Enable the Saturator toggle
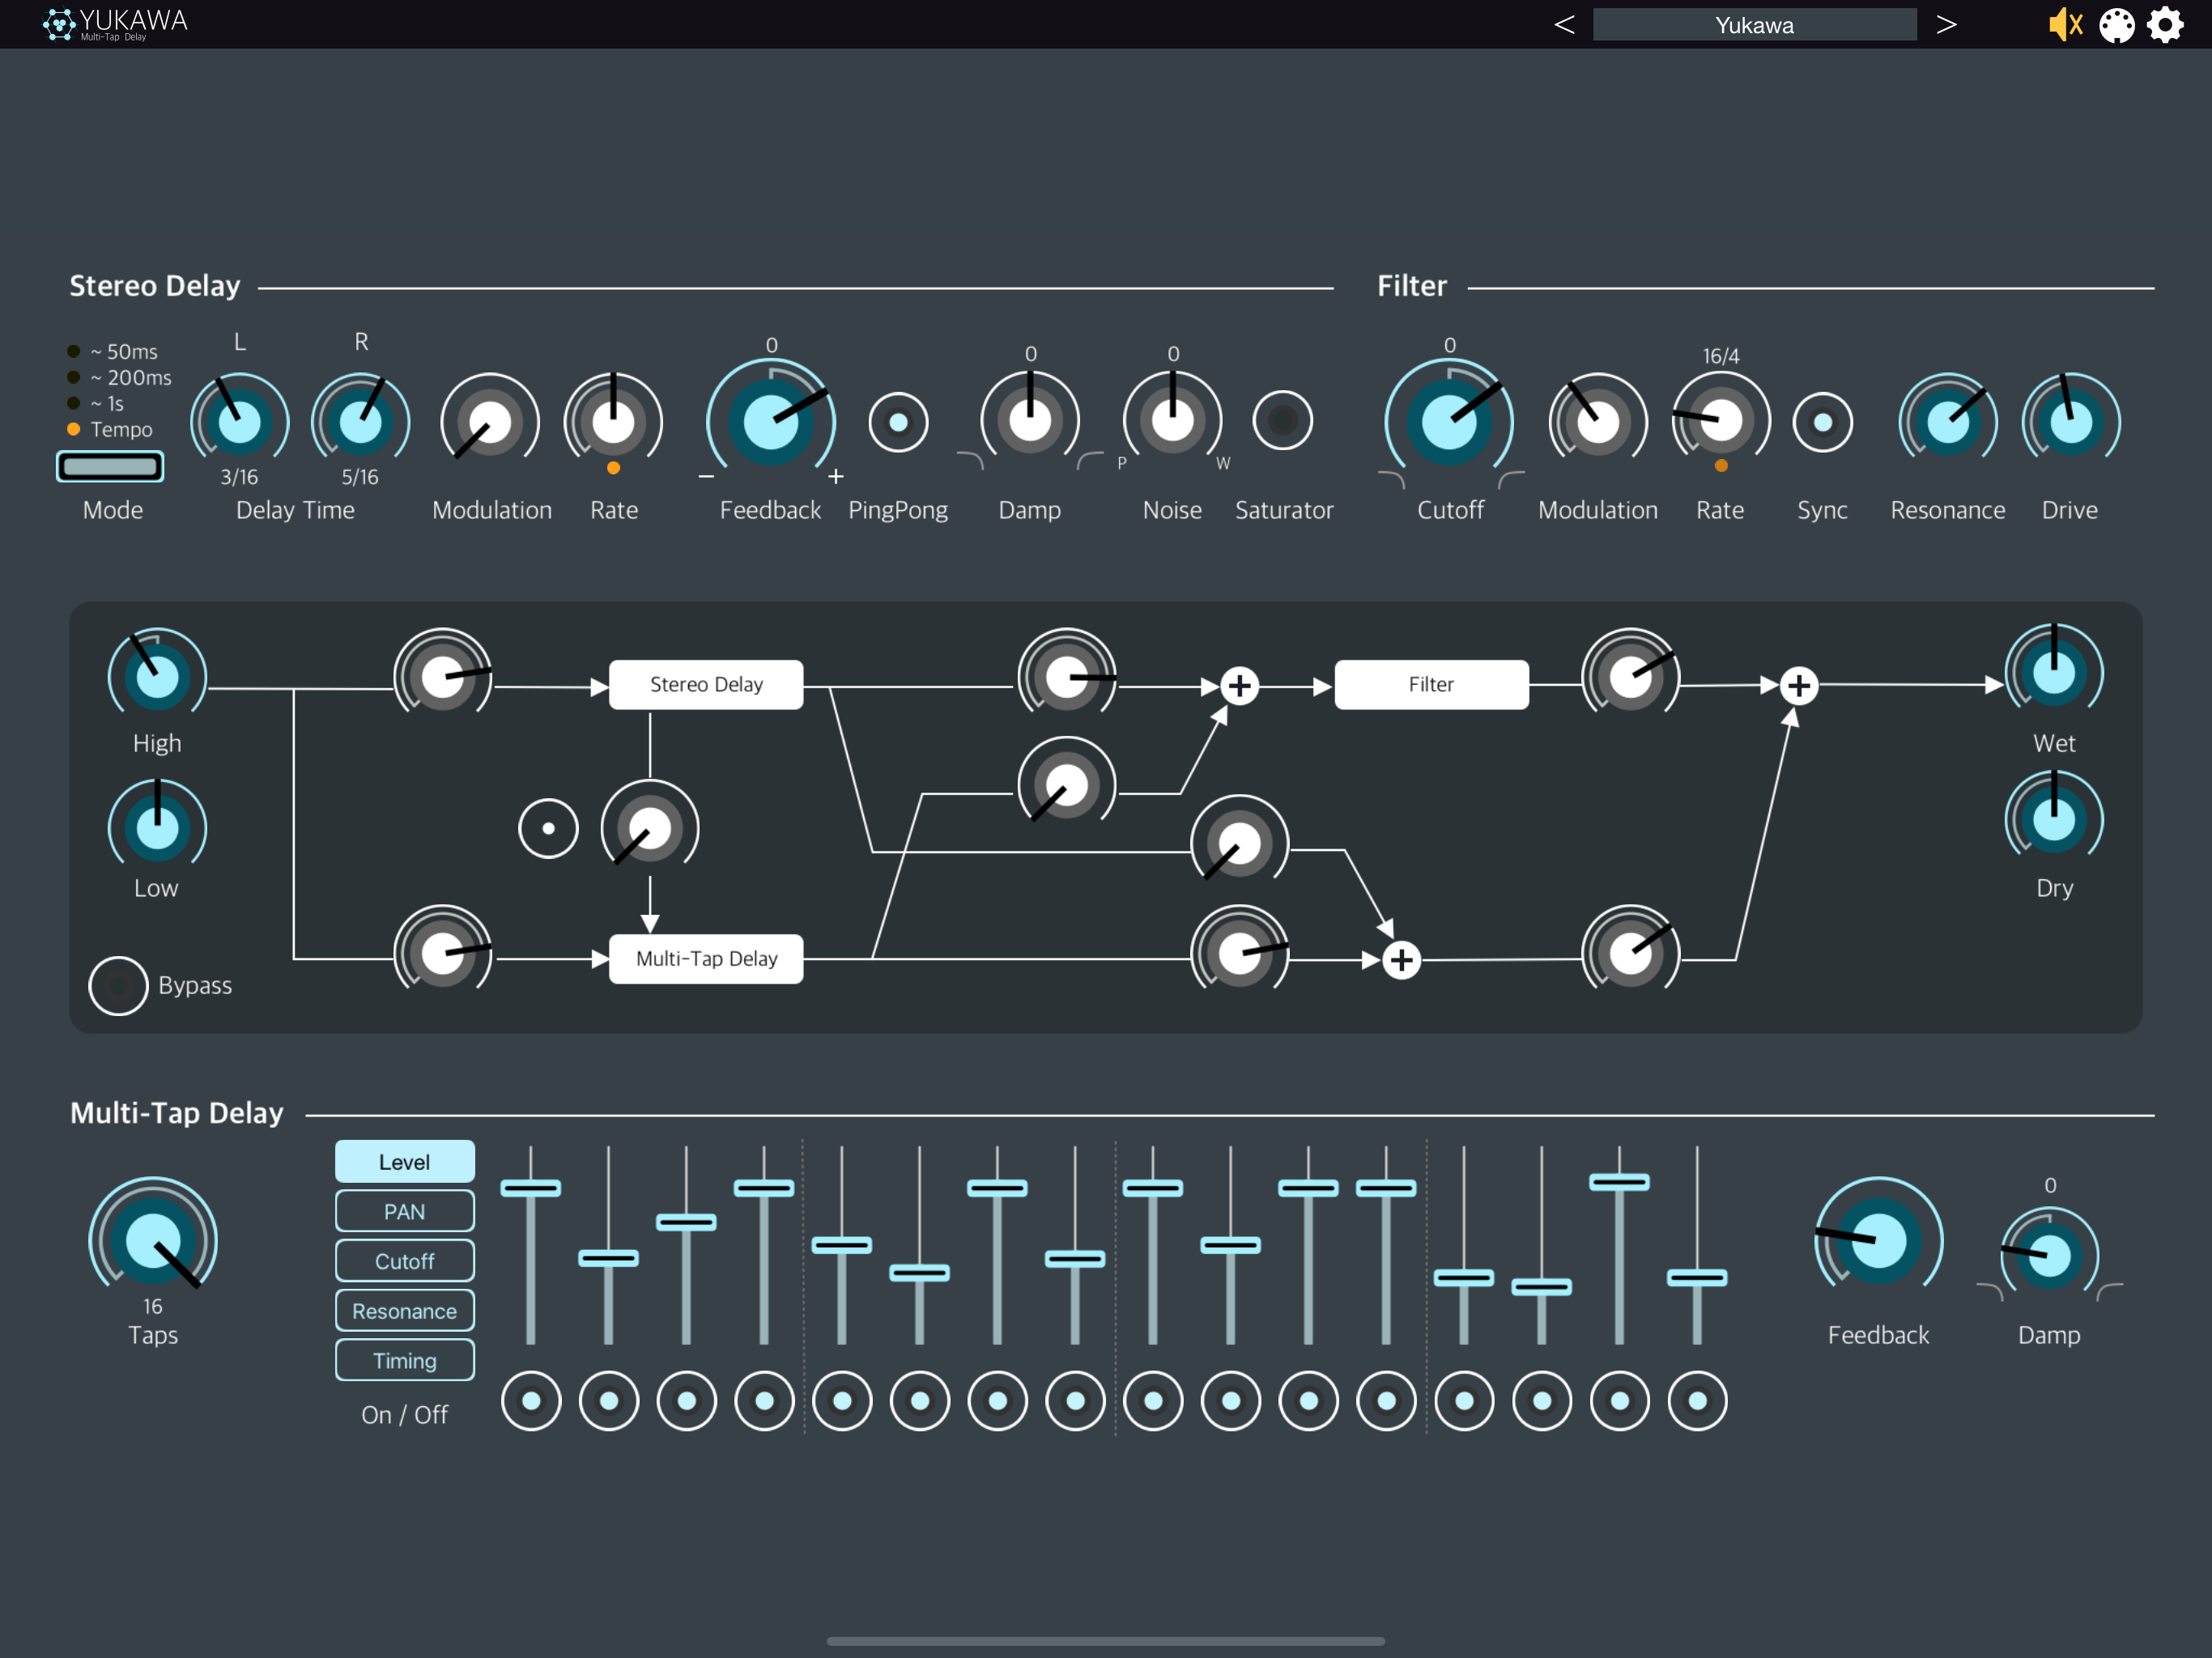The width and height of the screenshot is (2212, 1658). pos(1282,420)
